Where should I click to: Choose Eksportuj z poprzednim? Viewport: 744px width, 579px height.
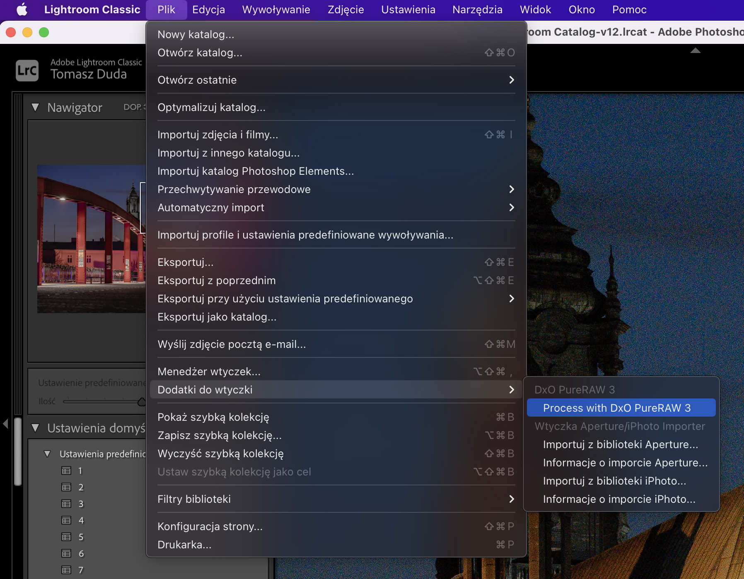pos(336,280)
